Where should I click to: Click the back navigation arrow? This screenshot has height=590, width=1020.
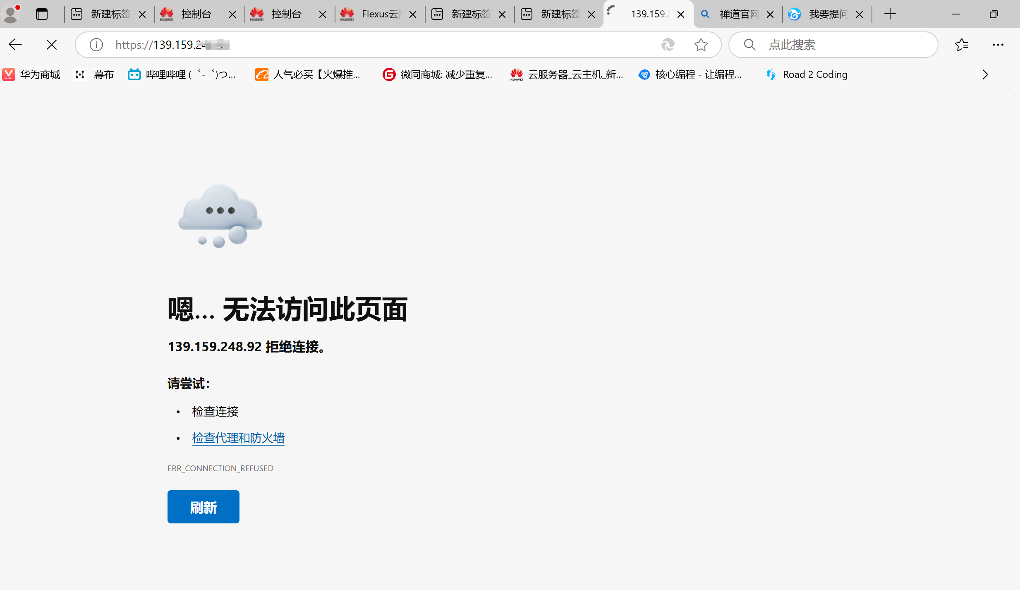pos(15,45)
